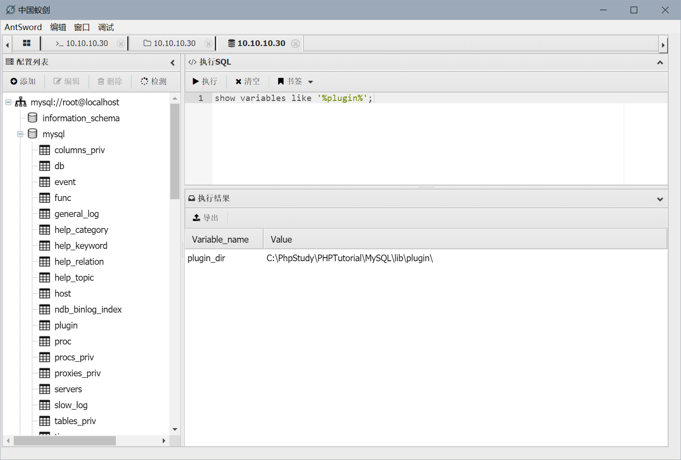Collapse the 配置列表 side panel
681x460 pixels.
[x=172, y=62]
